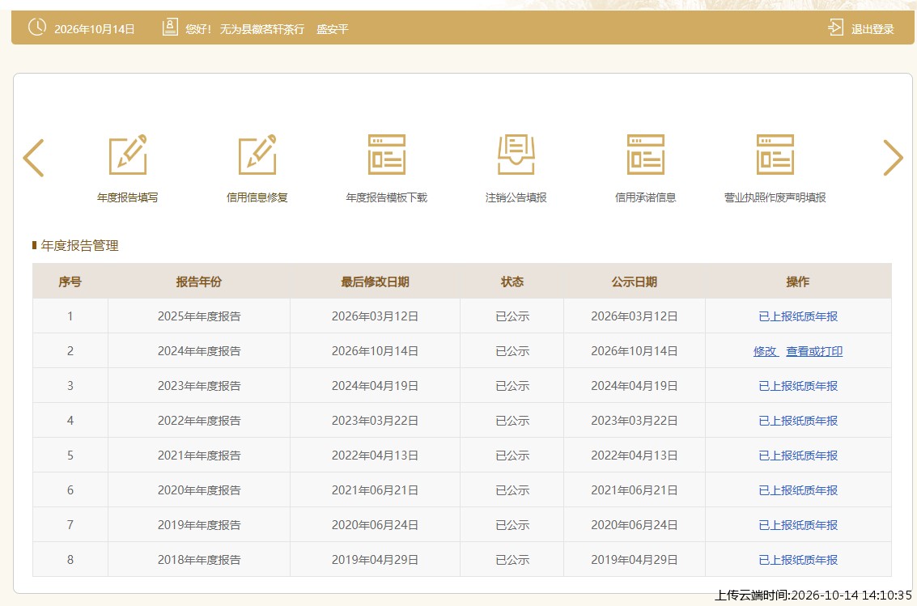Click the 年度报告模板下载 icon
This screenshot has width=917, height=606.
pos(387,155)
